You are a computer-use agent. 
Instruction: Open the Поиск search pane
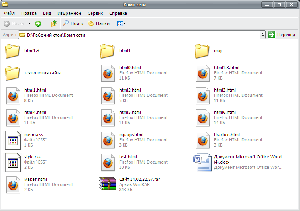tap(73, 23)
